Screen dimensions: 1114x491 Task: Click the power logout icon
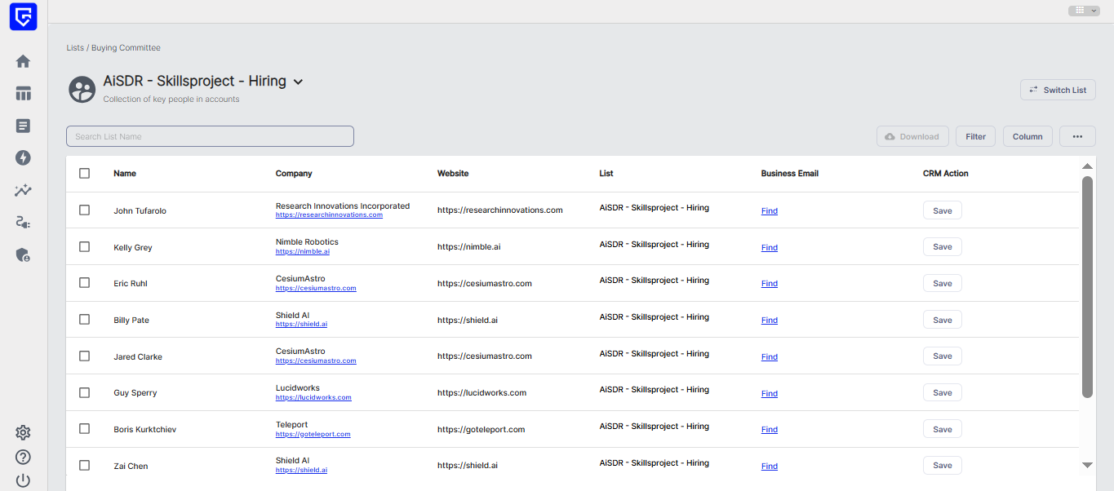tap(23, 480)
